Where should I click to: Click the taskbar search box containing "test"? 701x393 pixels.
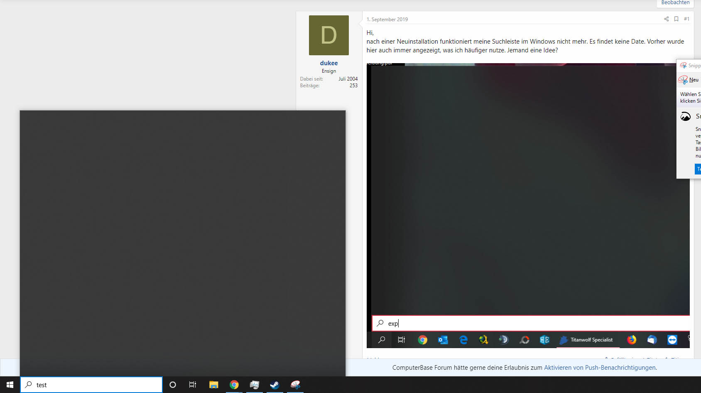click(x=91, y=385)
